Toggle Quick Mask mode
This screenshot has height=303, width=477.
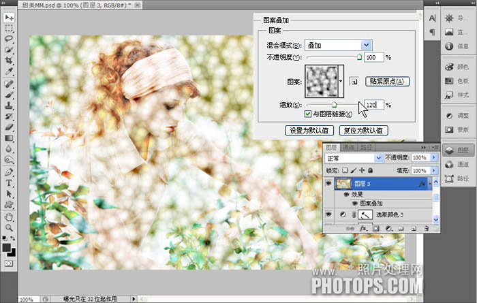point(9,264)
